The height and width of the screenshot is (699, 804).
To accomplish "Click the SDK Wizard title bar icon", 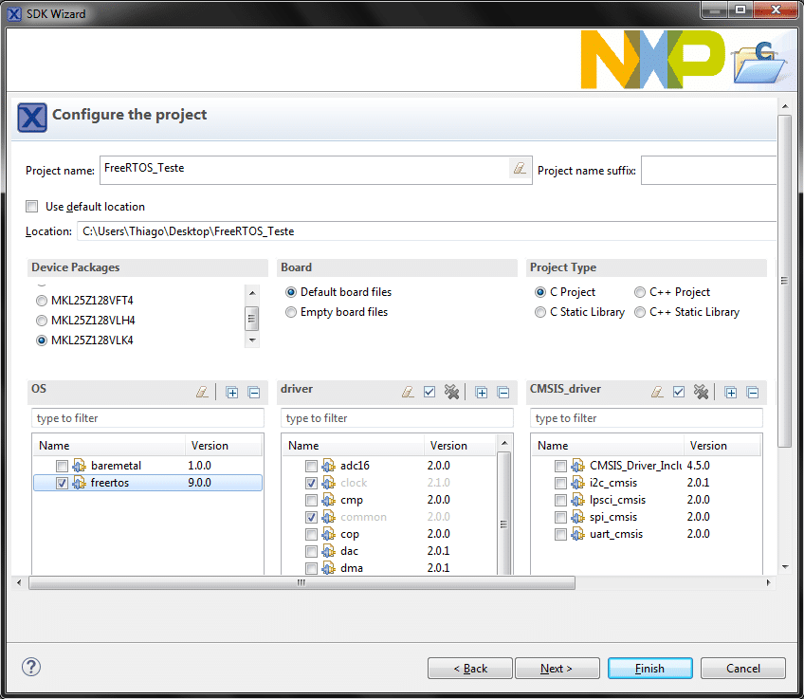I will pos(14,14).
